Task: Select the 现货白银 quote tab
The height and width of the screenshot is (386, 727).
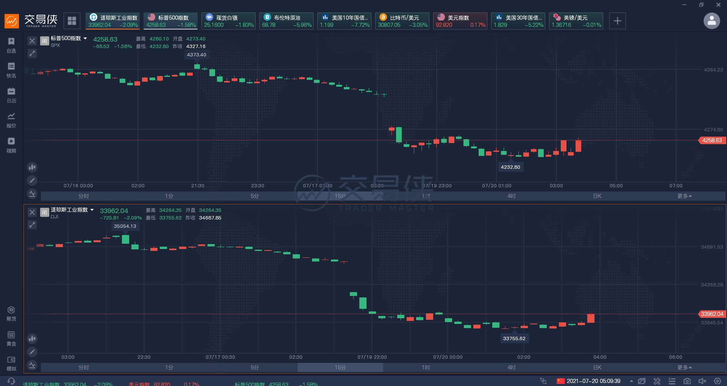Action: [228, 21]
